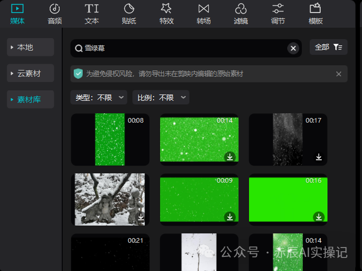Click the green shield icon in notice
Viewport: 362px width, 271px height.
(78, 74)
